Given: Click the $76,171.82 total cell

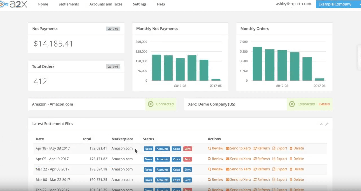Looking at the screenshot, I should 98,159.
